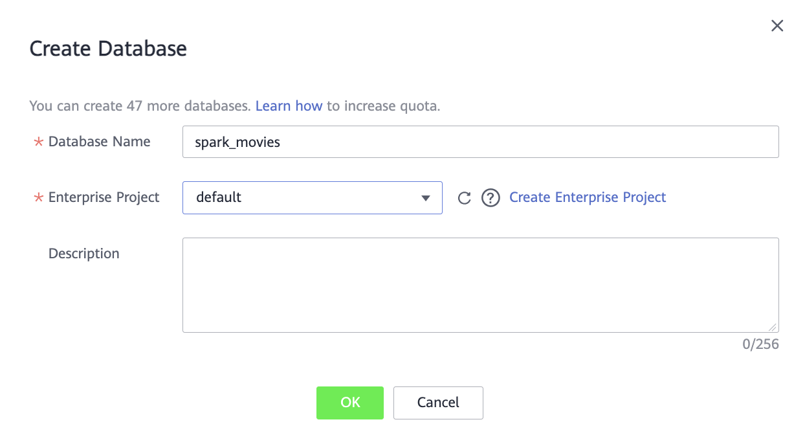
Task: Click the question mark help icon
Action: (x=491, y=198)
